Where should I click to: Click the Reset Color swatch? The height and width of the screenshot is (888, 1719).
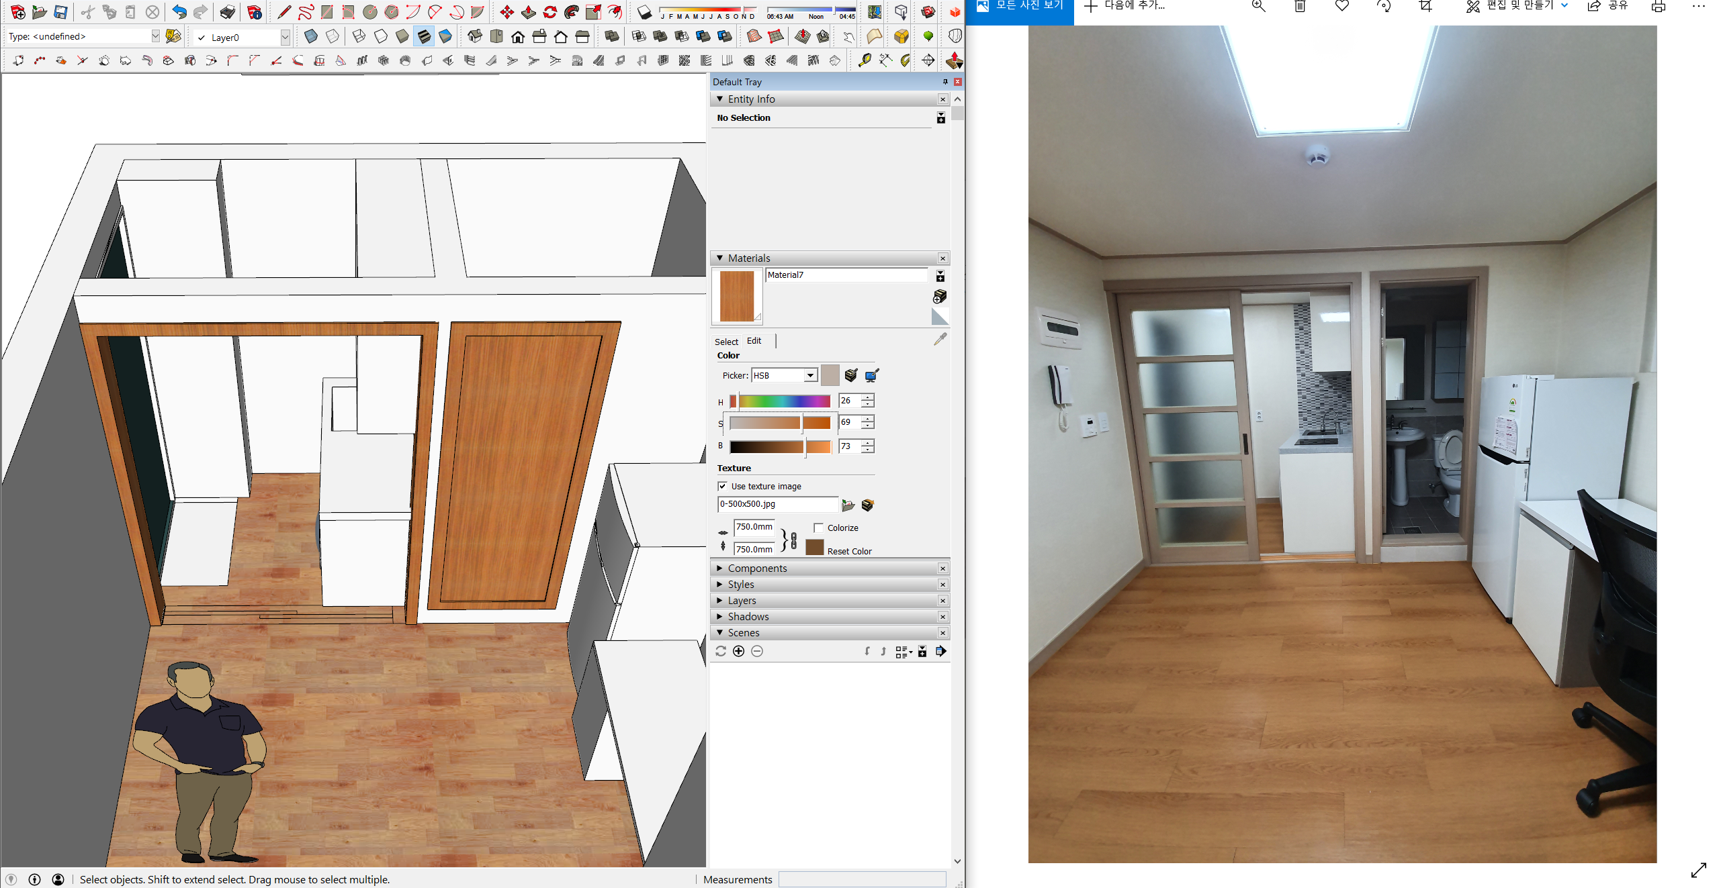point(814,548)
